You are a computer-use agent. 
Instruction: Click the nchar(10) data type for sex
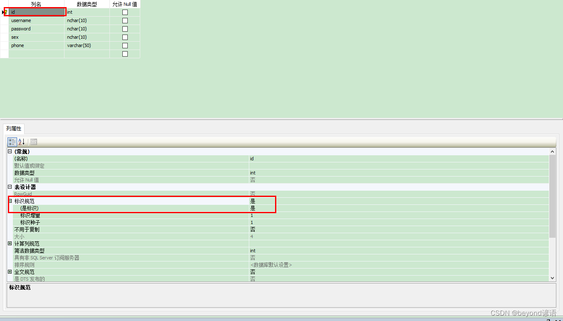(x=87, y=37)
